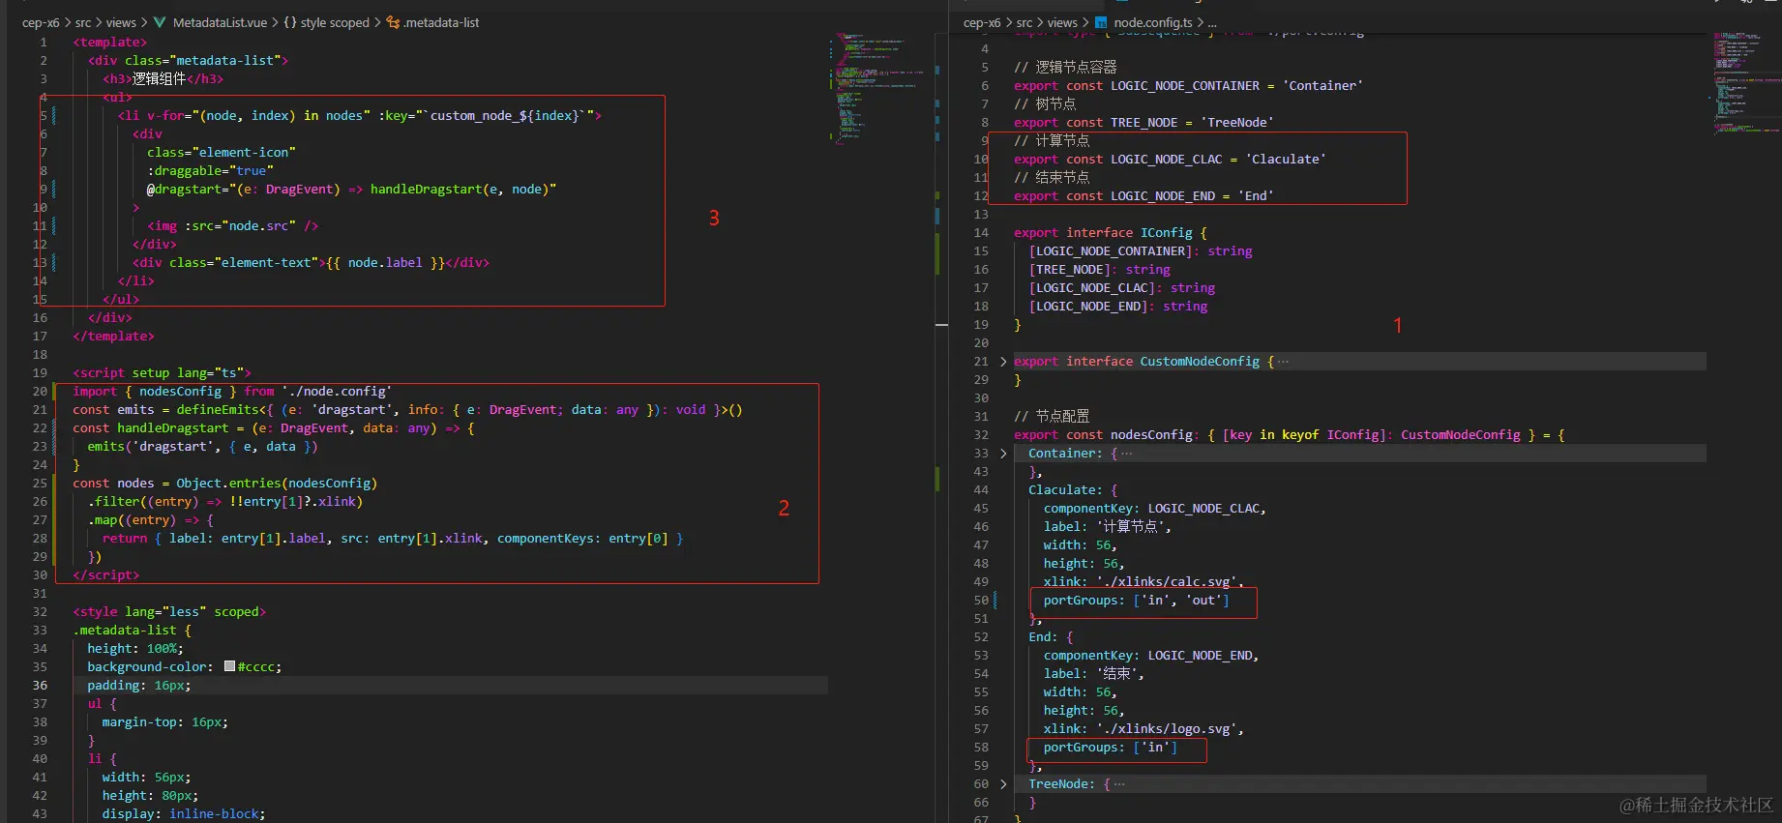Click line number 44 in node.config.ts gutter
This screenshot has height=823, width=1782.
981,490
